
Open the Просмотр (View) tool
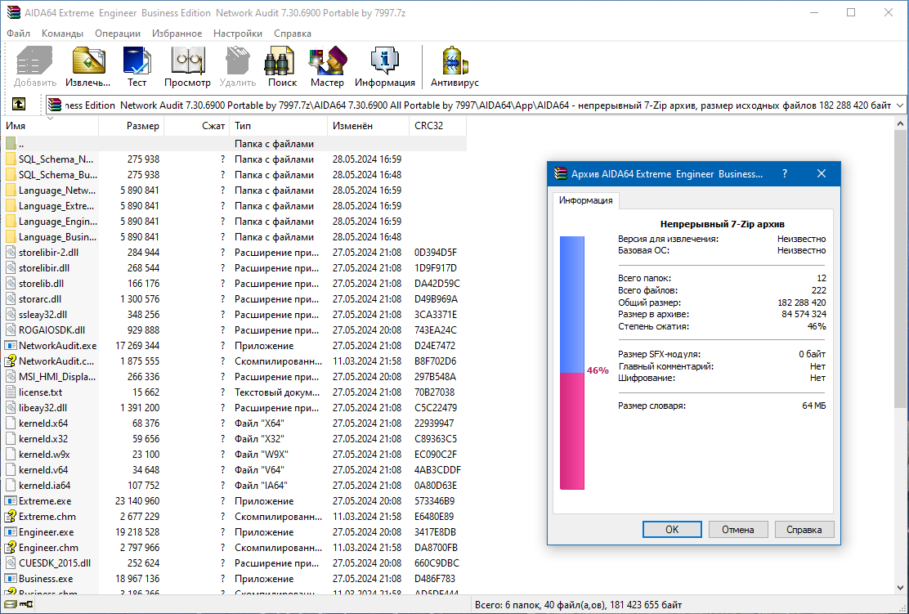(187, 66)
